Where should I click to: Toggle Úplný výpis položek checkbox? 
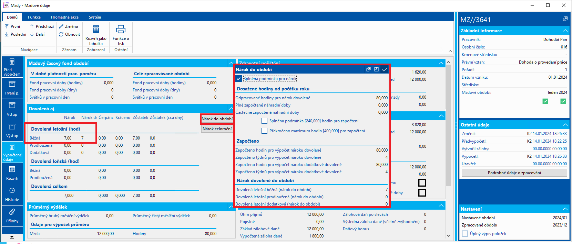pyautogui.click(x=465, y=234)
